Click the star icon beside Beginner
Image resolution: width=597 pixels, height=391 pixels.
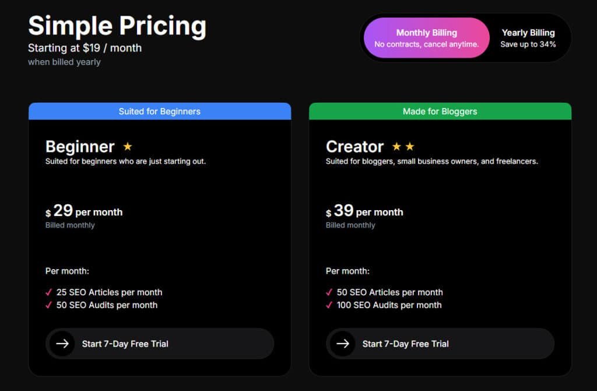128,146
